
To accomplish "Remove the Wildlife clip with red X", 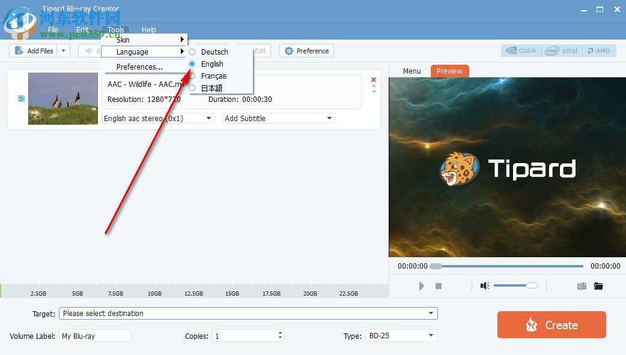I will (x=373, y=79).
